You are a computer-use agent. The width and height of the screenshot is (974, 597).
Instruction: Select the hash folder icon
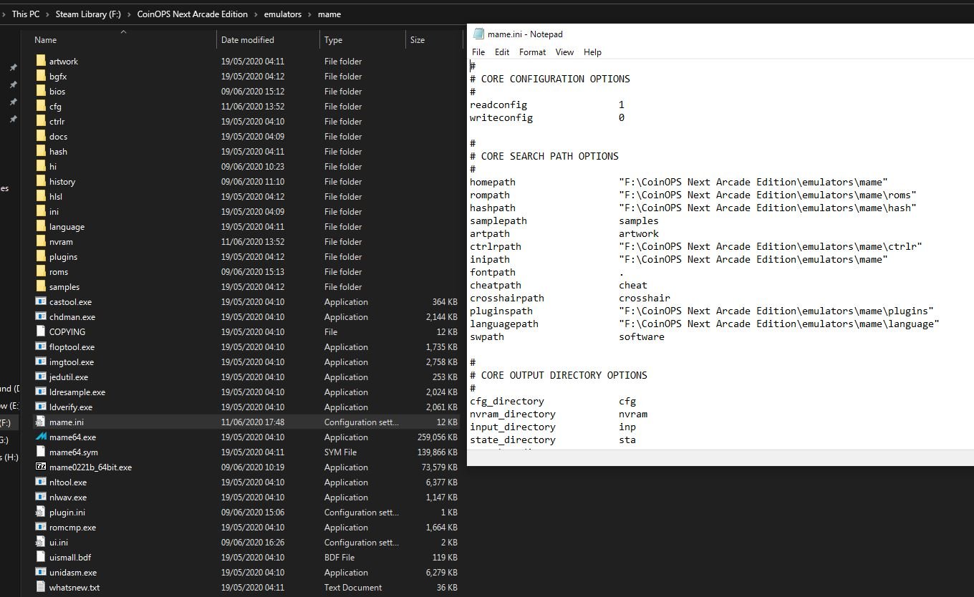coord(41,151)
